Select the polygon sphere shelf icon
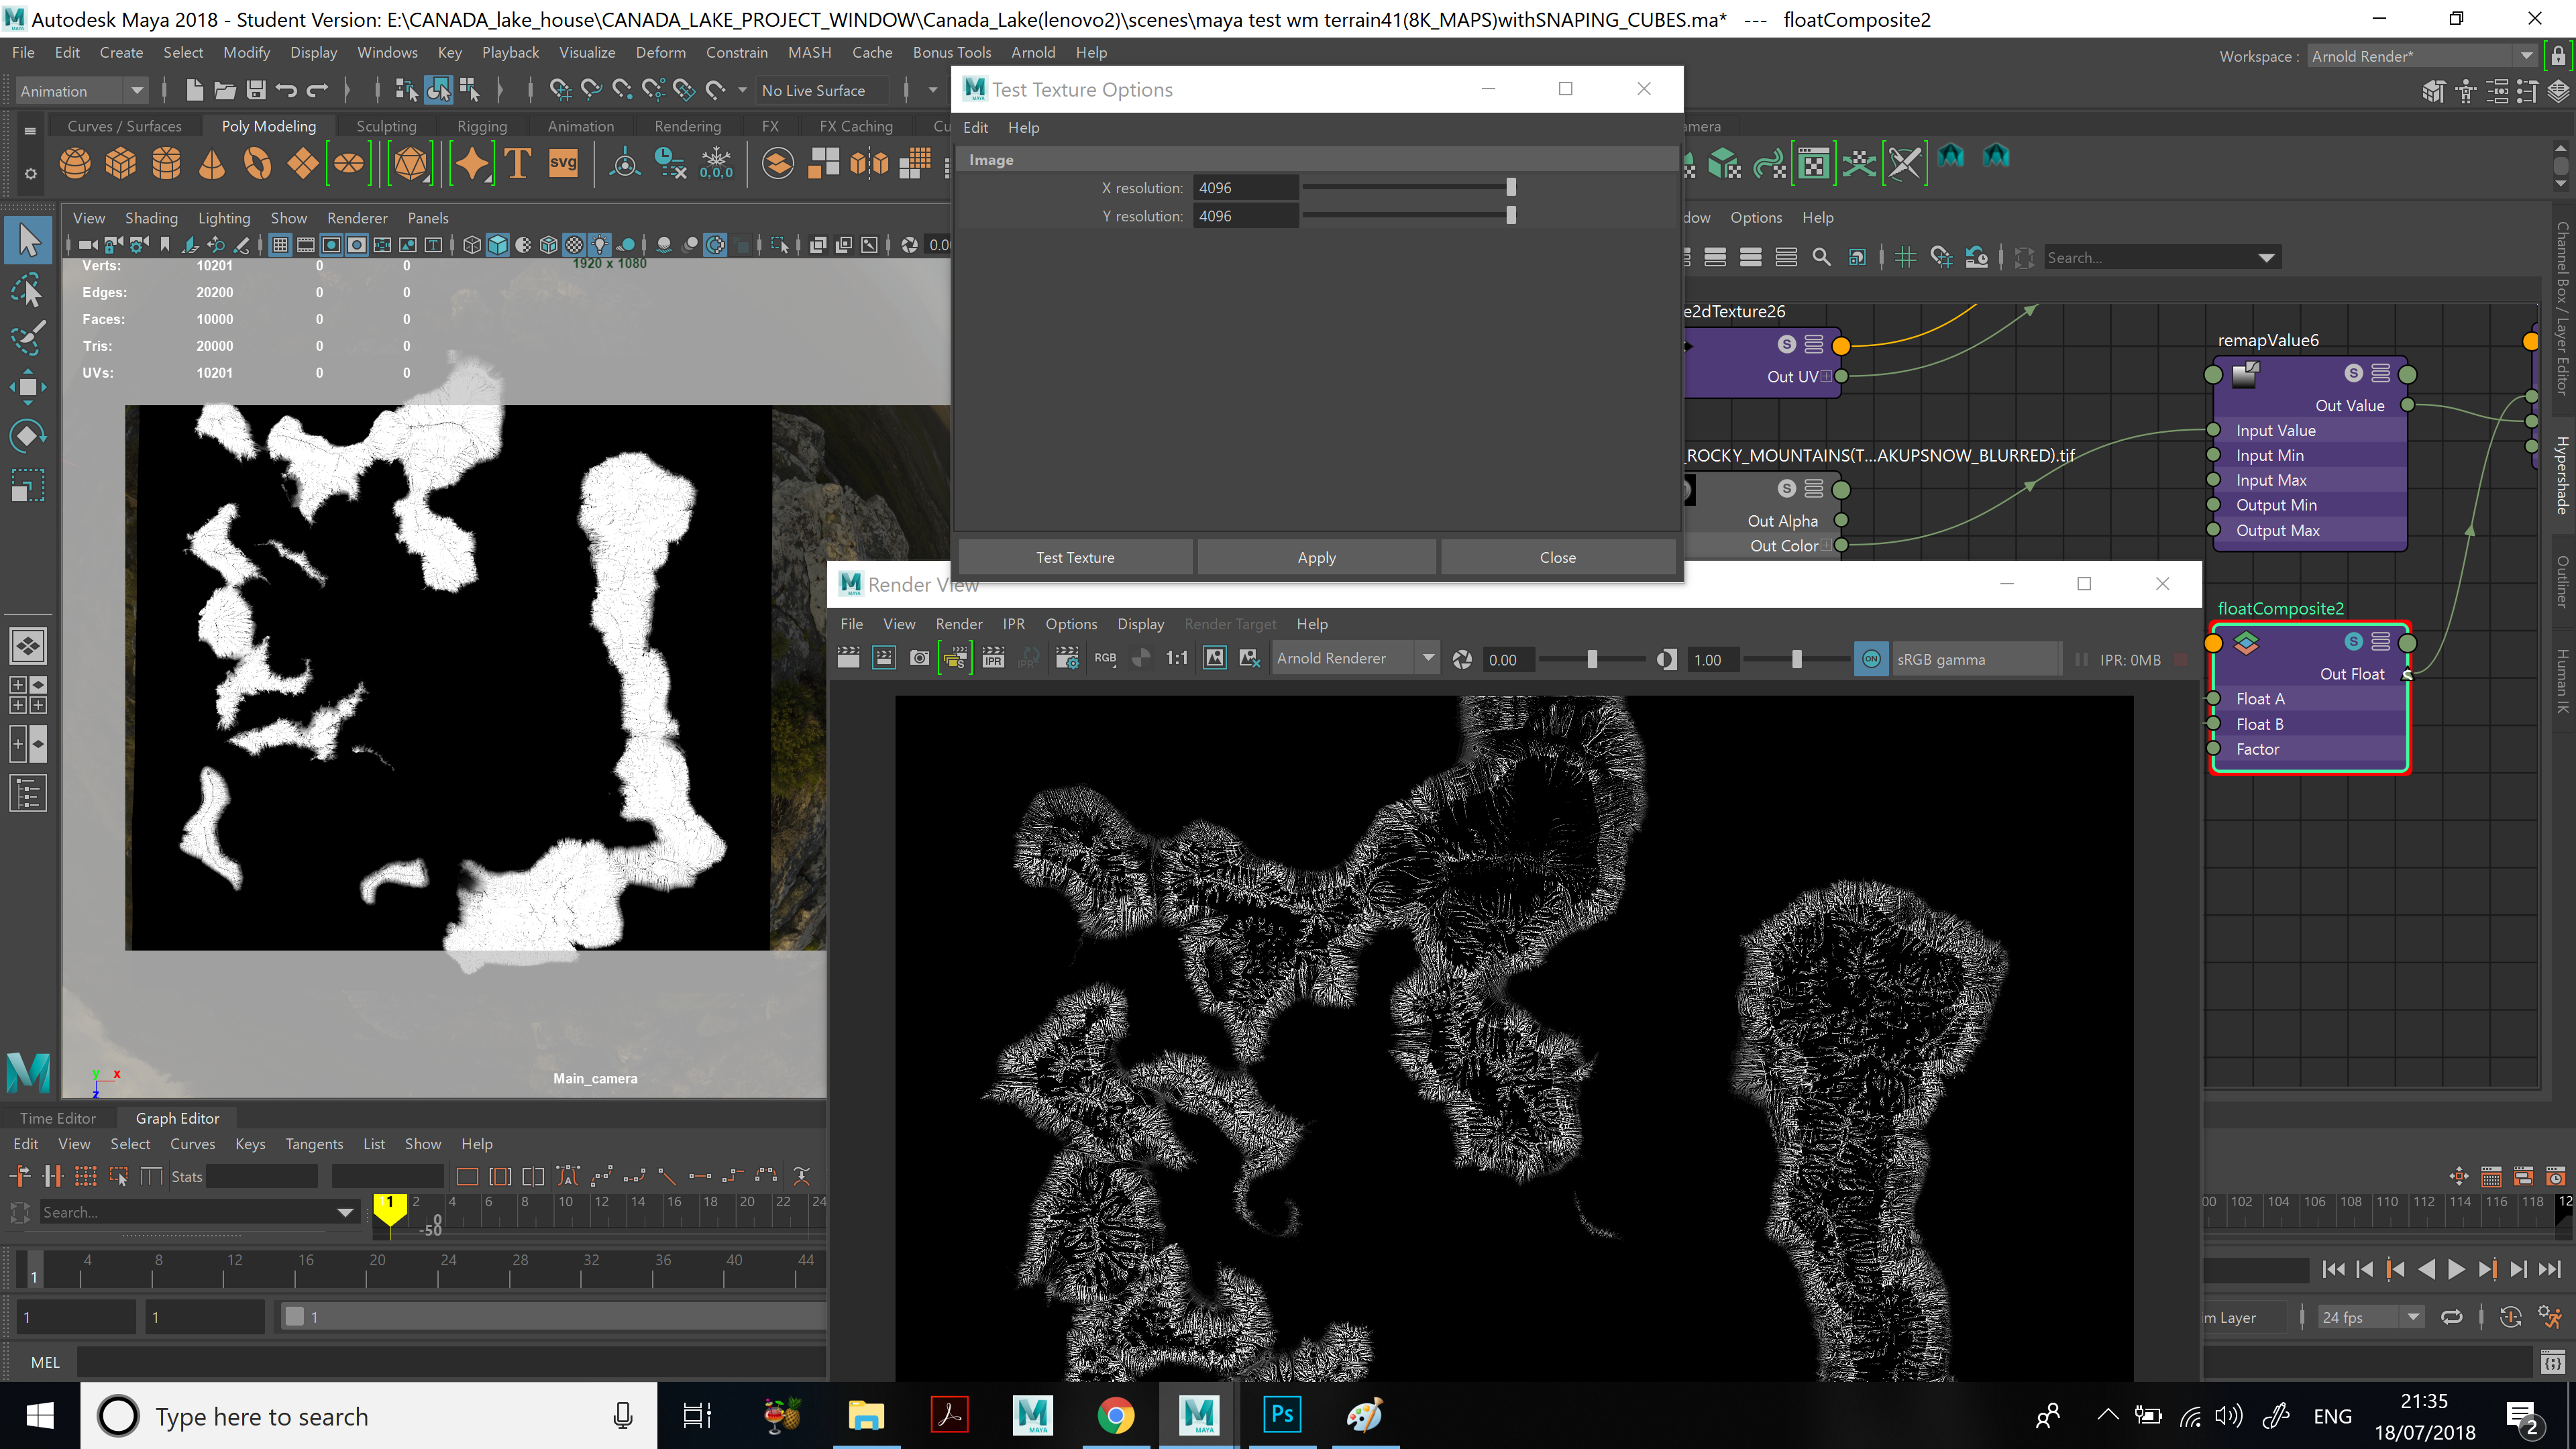The image size is (2576, 1449). click(75, 162)
